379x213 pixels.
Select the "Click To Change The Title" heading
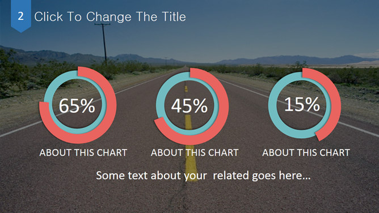click(110, 17)
